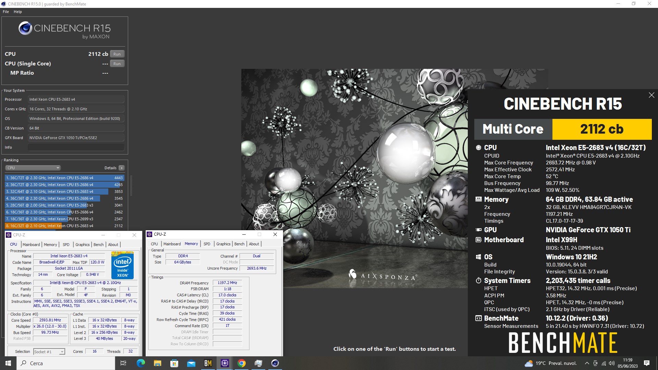Viewport: 658px width, 370px height.
Task: Click the Intel Xeon inside logo
Action: (122, 265)
